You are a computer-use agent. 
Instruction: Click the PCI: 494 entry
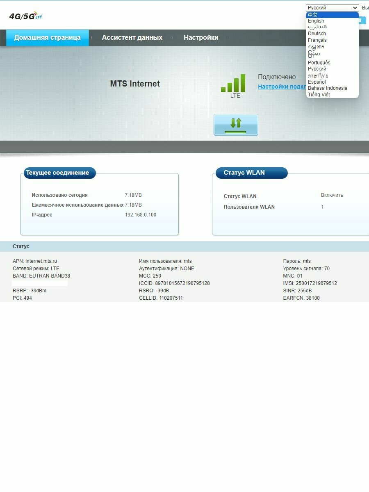click(x=22, y=298)
